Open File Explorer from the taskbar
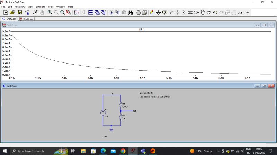 83,151
